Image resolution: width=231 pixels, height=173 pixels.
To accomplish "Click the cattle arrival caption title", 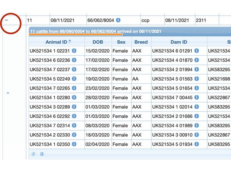I will tap(96, 31).
